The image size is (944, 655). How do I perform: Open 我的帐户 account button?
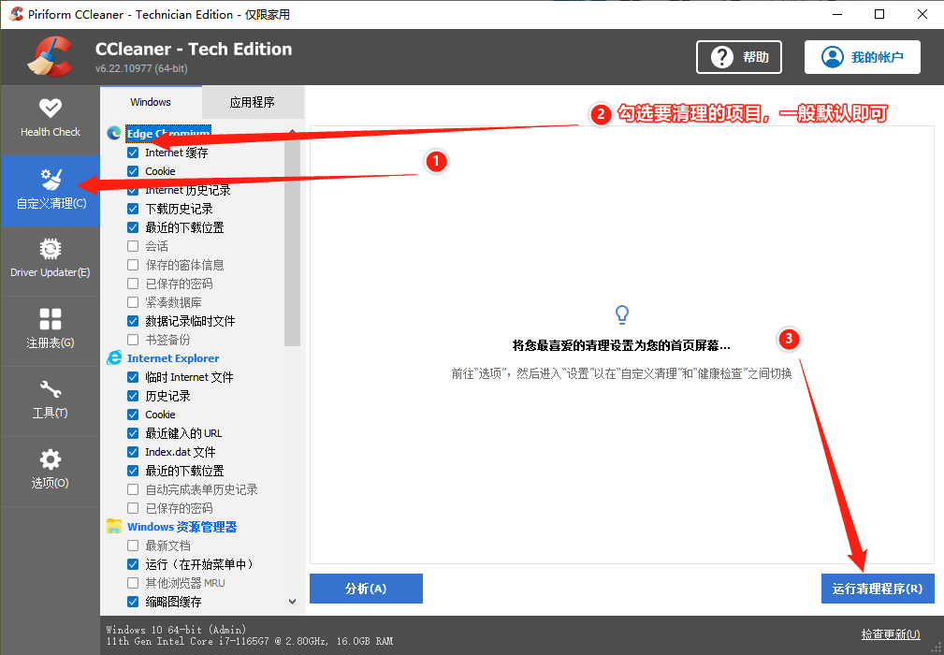click(x=862, y=57)
